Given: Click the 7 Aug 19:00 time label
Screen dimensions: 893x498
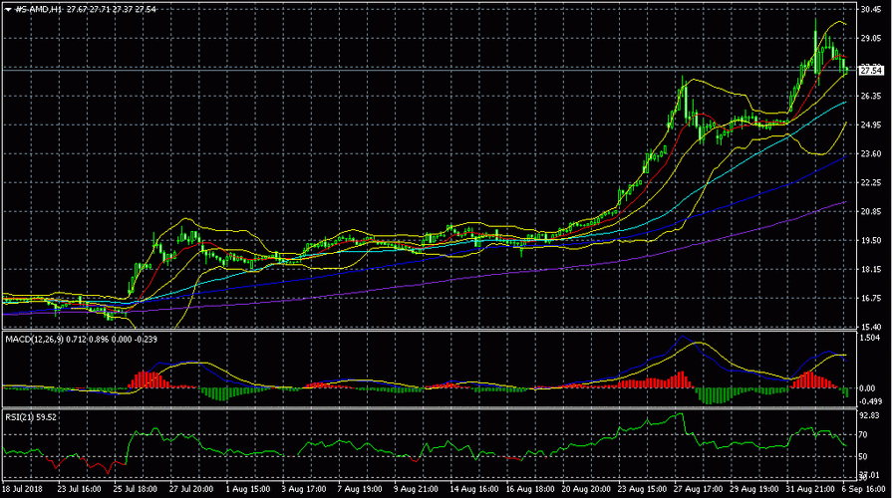Looking at the screenshot, I should pyautogui.click(x=360, y=489).
